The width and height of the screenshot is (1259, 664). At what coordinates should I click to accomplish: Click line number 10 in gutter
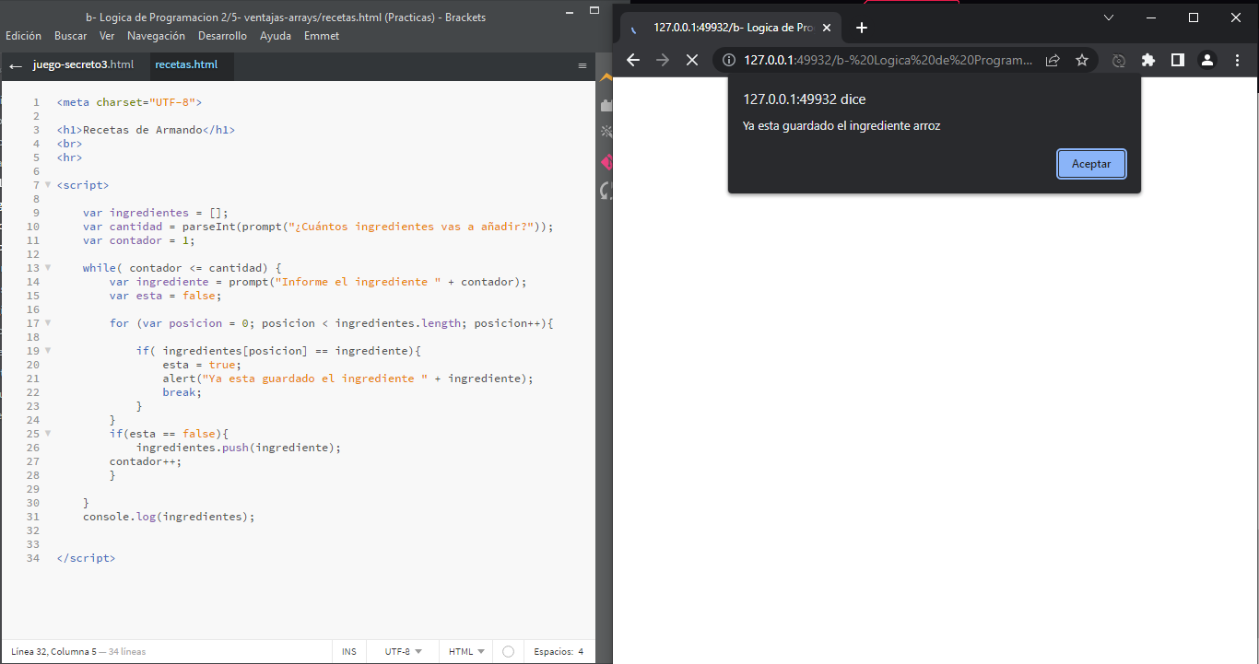[x=33, y=227]
